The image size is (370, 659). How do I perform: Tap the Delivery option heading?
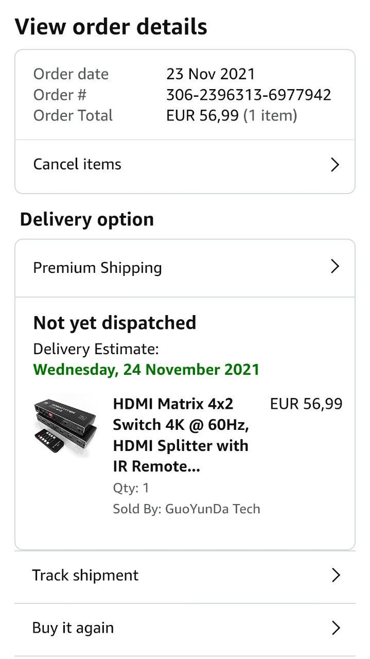coord(86,219)
